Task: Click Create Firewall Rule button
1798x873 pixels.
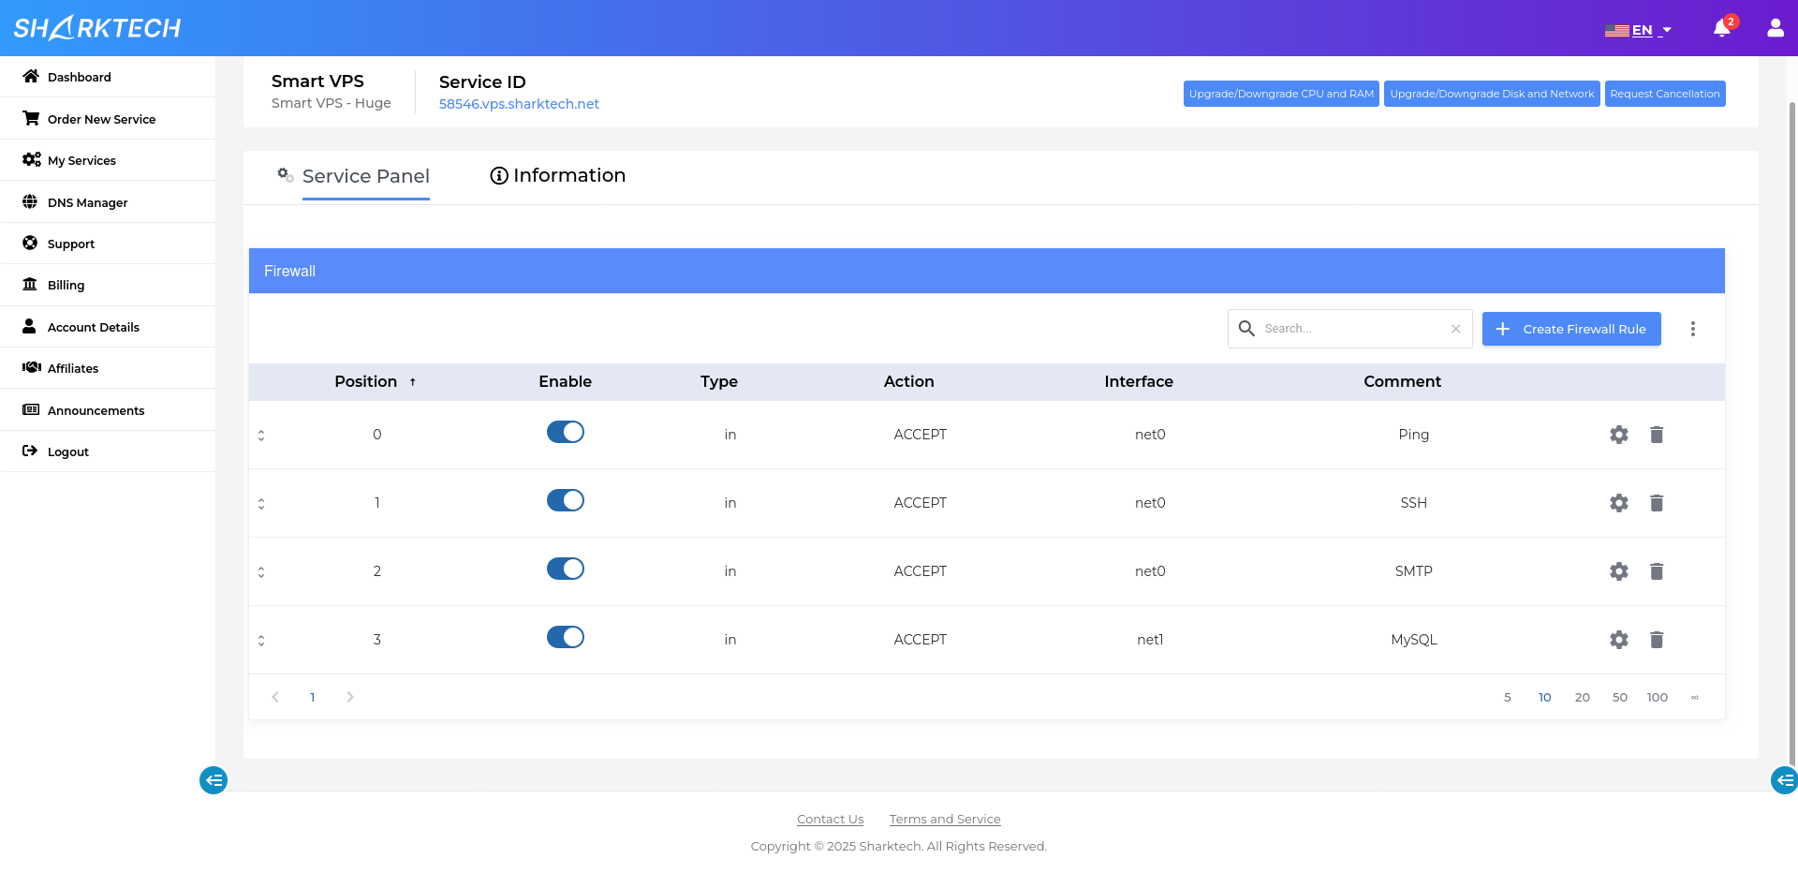Action: 1570,329
